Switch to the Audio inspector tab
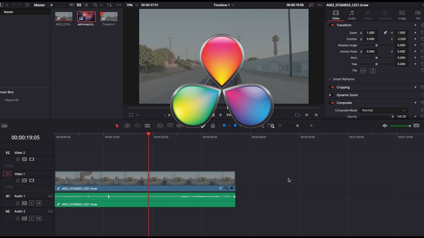 (x=352, y=15)
